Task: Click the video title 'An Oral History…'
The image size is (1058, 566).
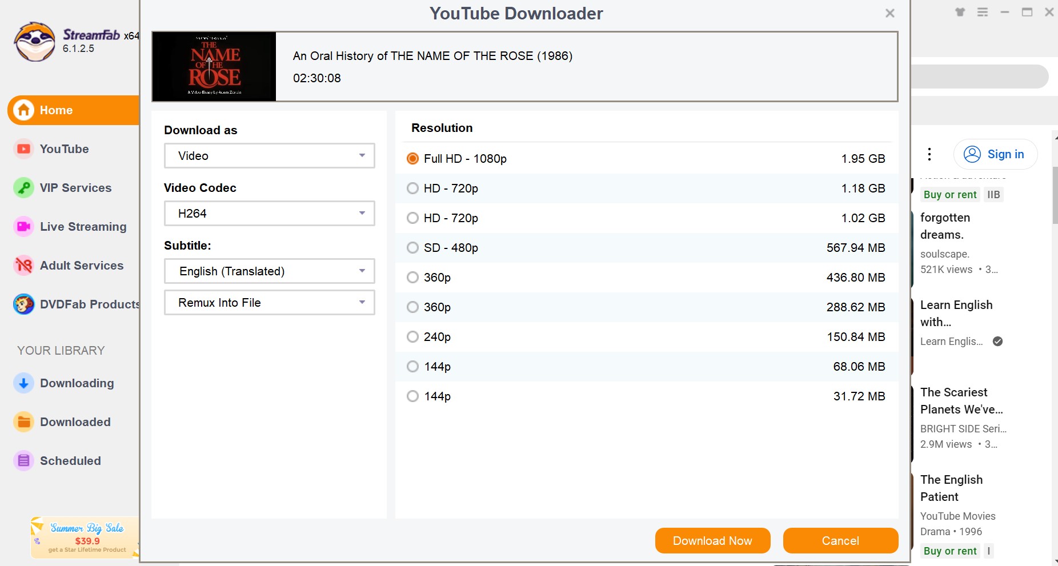Action: point(432,56)
